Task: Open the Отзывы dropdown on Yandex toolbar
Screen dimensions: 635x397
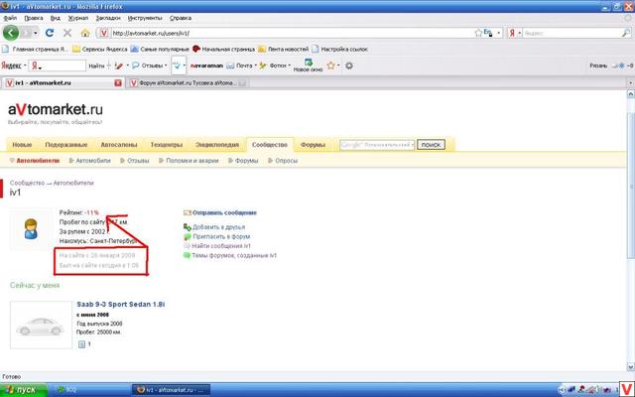Action: pyautogui.click(x=150, y=66)
